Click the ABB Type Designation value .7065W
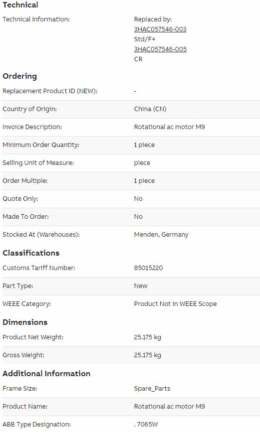260x432 pixels. (x=146, y=425)
